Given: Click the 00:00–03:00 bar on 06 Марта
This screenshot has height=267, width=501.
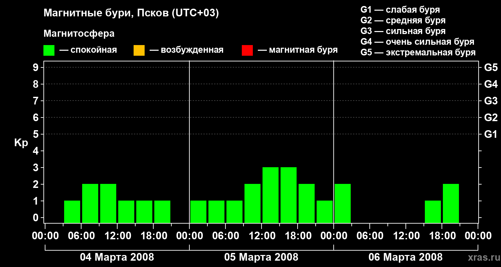Looking at the screenshot, I should pos(343,203).
